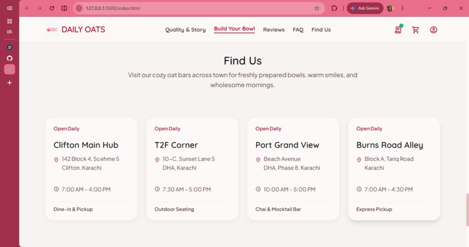Click the page vertical scrollbar thumb

(467, 210)
